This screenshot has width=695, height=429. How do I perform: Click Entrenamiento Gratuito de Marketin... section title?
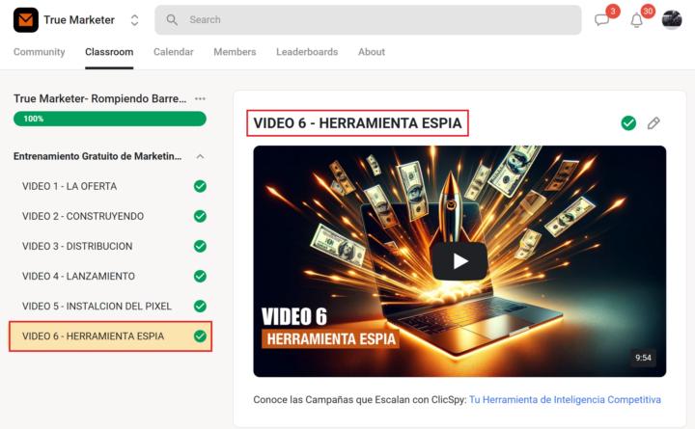pyautogui.click(x=97, y=156)
